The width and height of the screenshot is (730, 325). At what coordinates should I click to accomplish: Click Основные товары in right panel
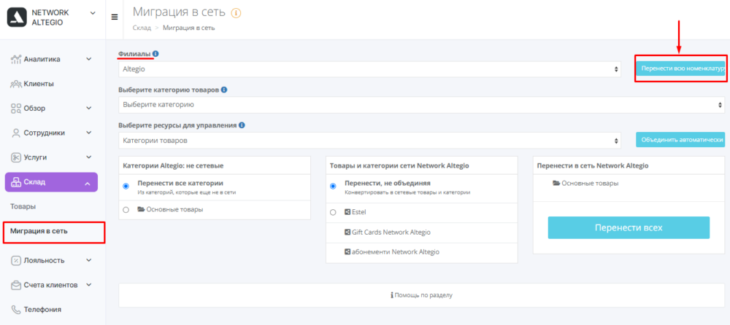[590, 183]
